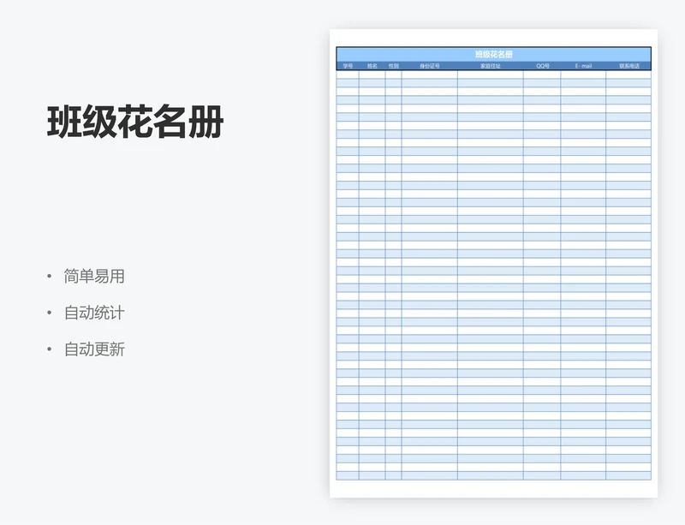Click the 姓名 column header
The width and height of the screenshot is (685, 525).
372,66
